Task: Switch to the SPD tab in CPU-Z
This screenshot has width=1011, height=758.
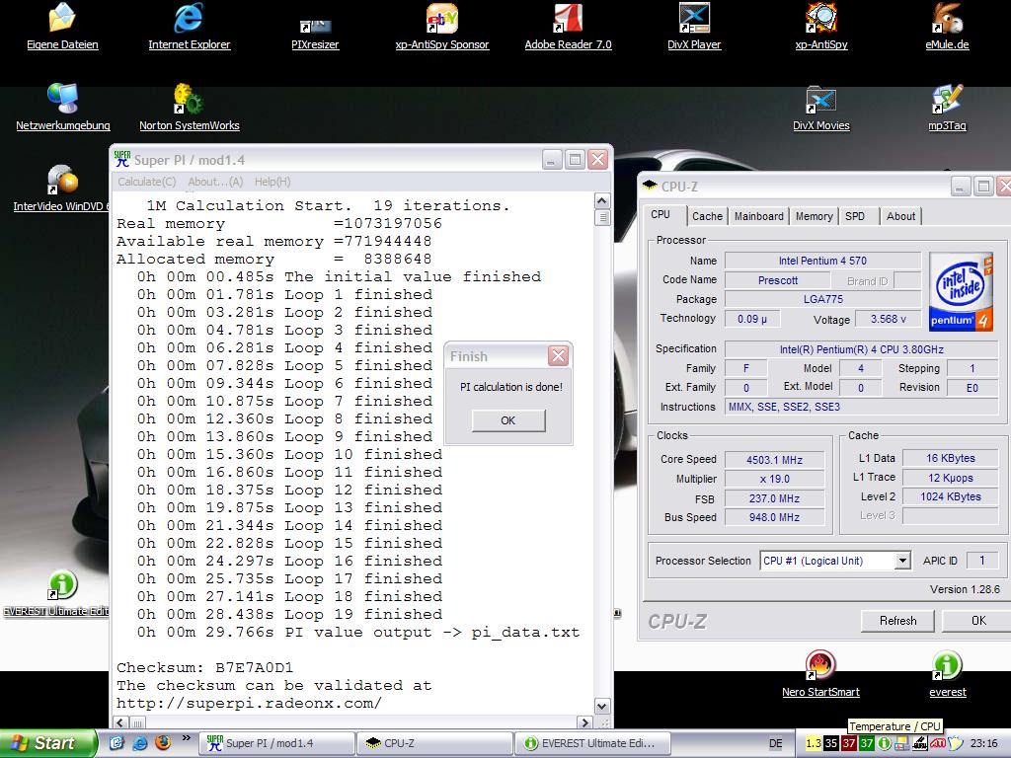Action: click(x=855, y=216)
